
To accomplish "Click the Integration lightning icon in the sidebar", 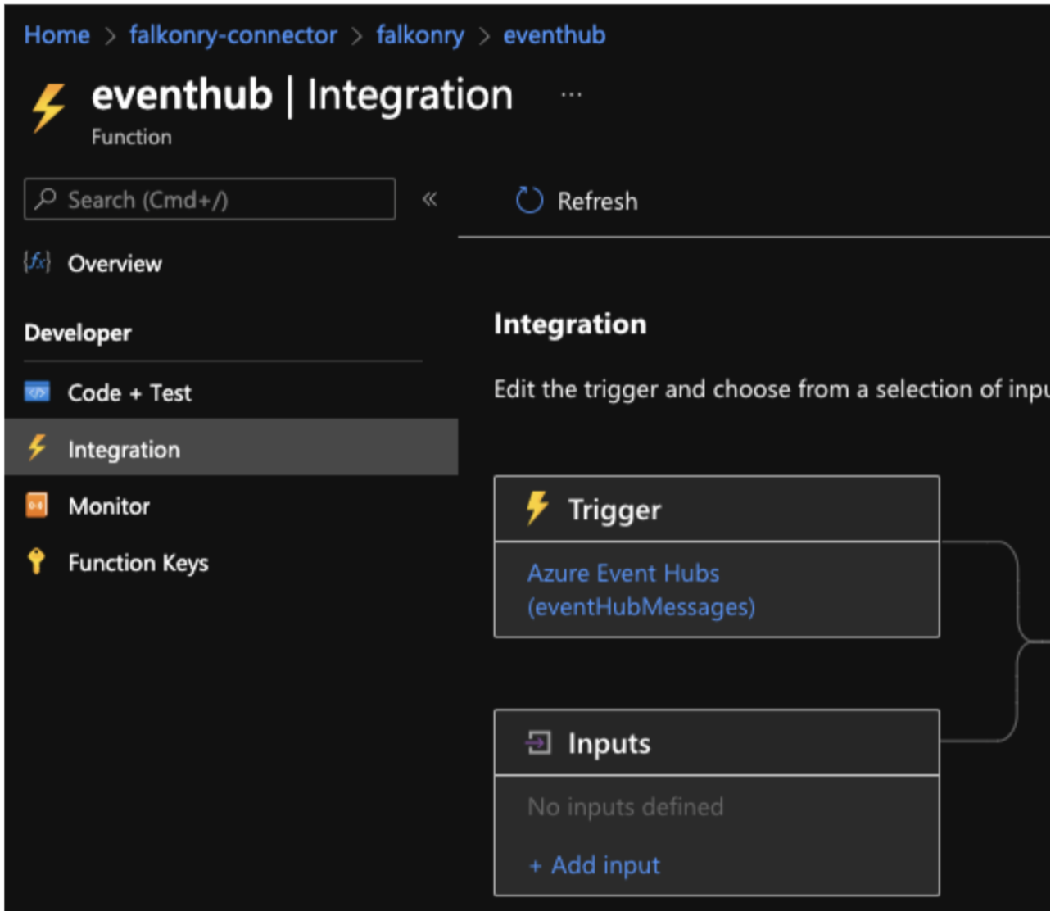I will (37, 447).
